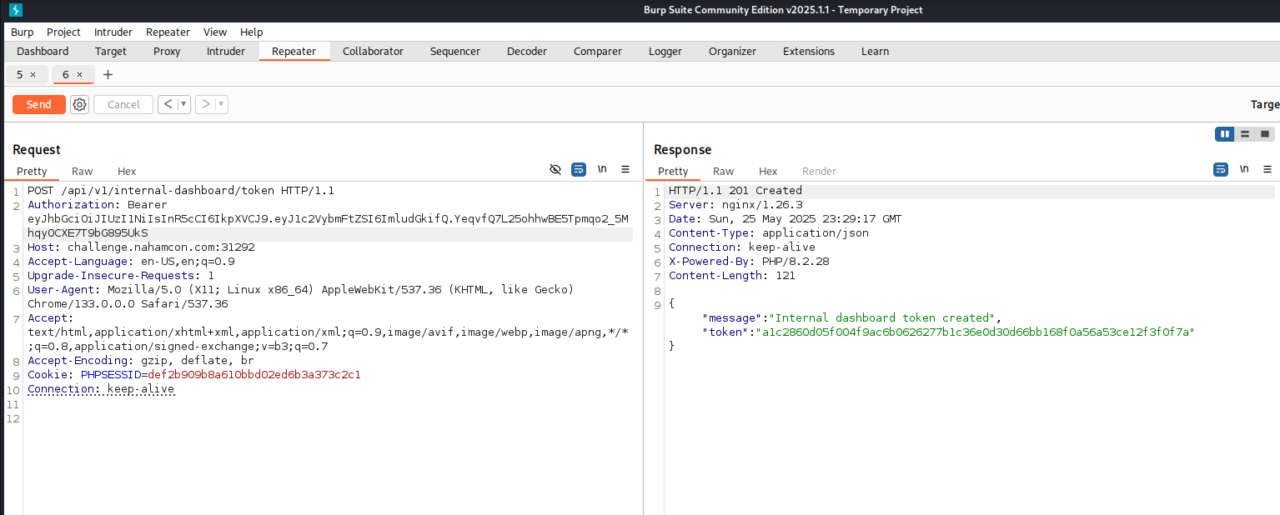Expand the back history dropdown arrow

tap(183, 104)
